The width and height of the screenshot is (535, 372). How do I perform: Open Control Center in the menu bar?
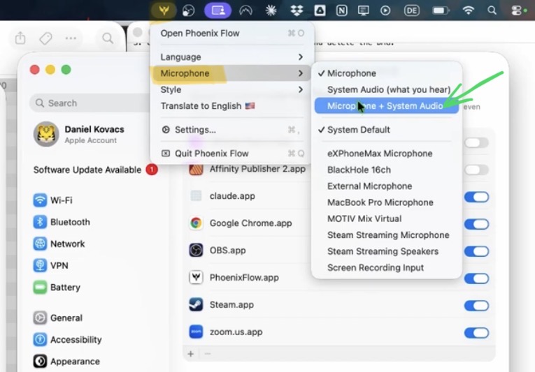tap(518, 10)
